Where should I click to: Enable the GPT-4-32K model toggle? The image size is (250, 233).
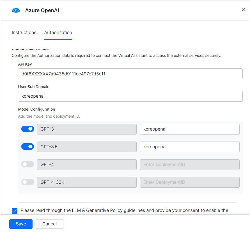click(x=27, y=182)
